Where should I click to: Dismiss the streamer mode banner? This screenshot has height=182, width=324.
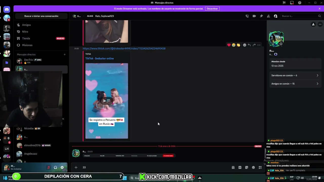[x=319, y=9]
